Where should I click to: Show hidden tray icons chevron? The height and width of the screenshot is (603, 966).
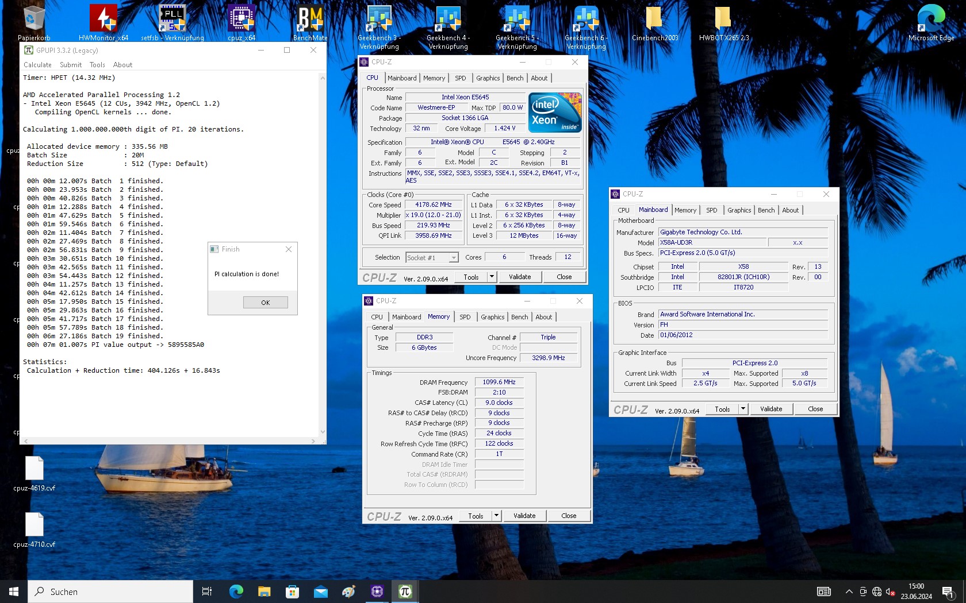[849, 592]
